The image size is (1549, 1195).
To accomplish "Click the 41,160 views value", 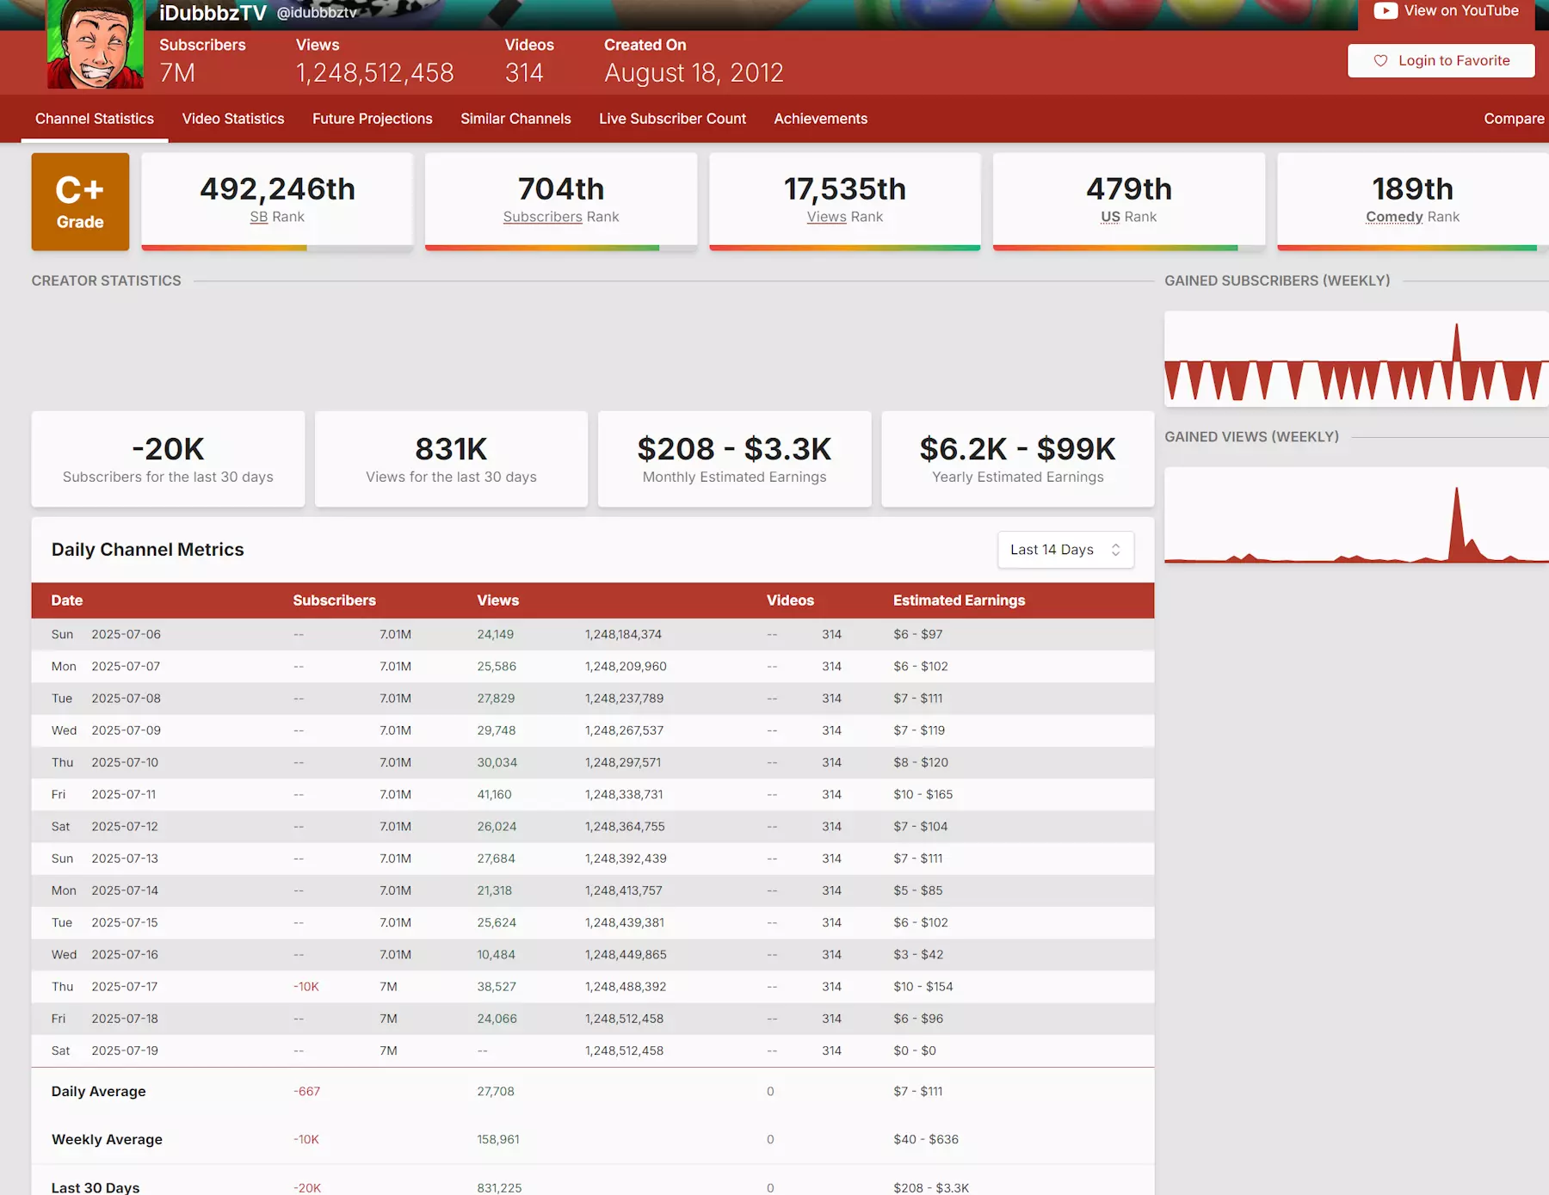I will point(494,794).
